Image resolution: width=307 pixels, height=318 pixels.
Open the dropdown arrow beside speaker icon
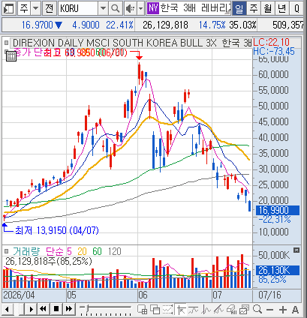(141, 9)
